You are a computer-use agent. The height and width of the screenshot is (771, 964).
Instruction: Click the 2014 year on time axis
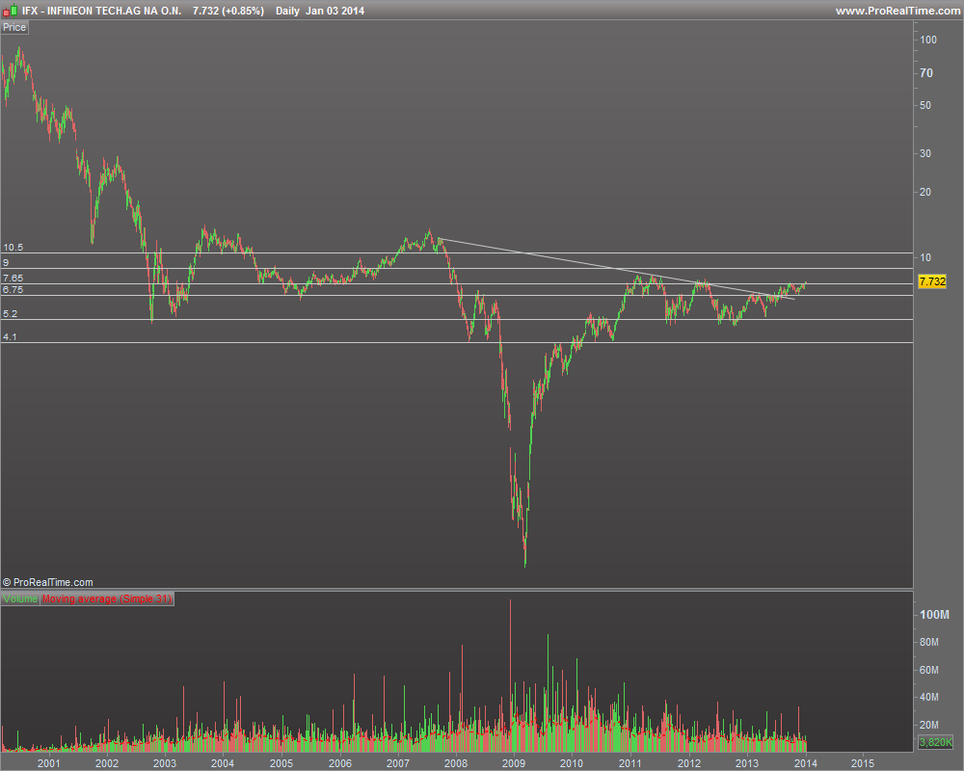[x=805, y=763]
